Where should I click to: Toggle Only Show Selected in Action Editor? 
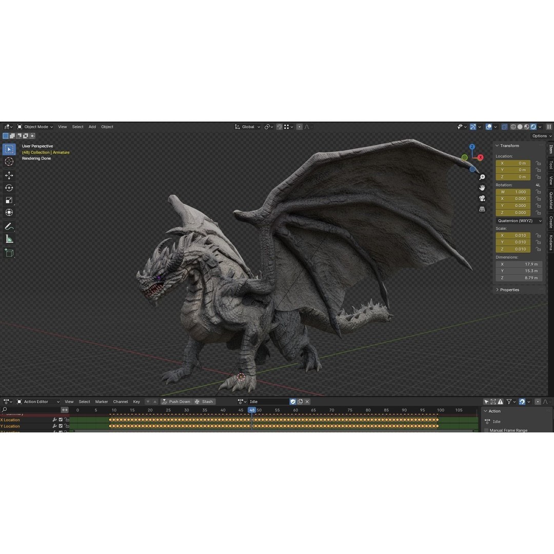pos(486,402)
